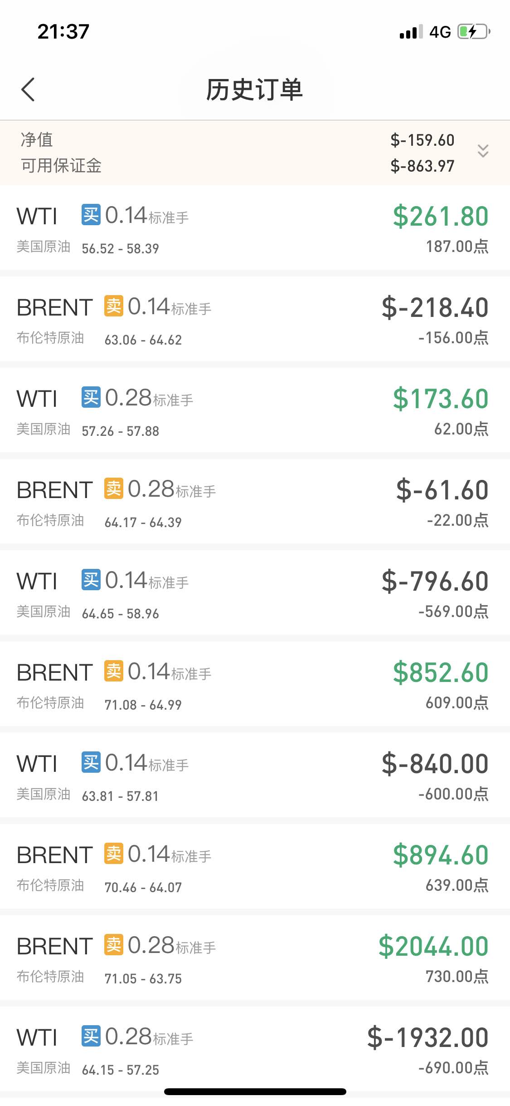
Task: Tap the blue 买 icon on $-840.00 order
Action: [x=91, y=762]
